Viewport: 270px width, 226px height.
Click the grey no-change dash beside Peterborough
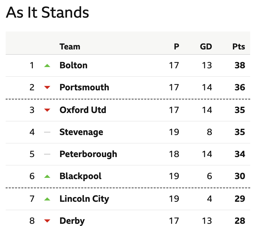point(47,154)
